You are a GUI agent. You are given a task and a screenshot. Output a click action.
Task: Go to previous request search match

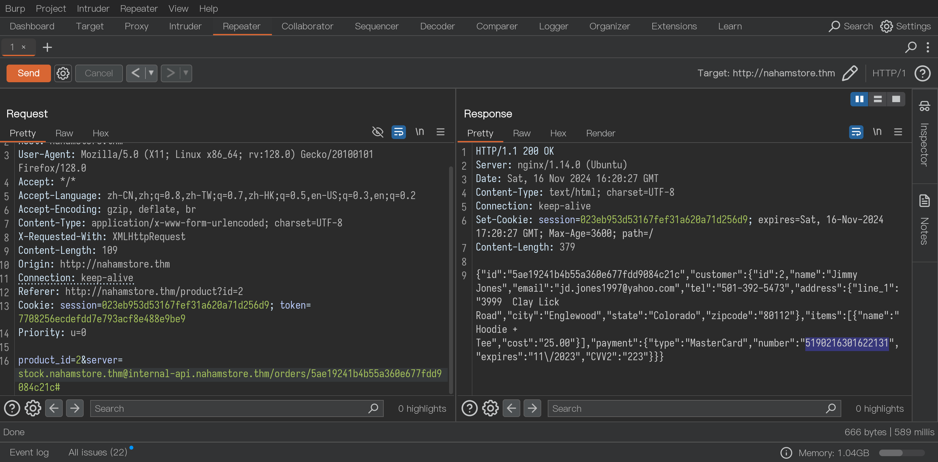(54, 408)
